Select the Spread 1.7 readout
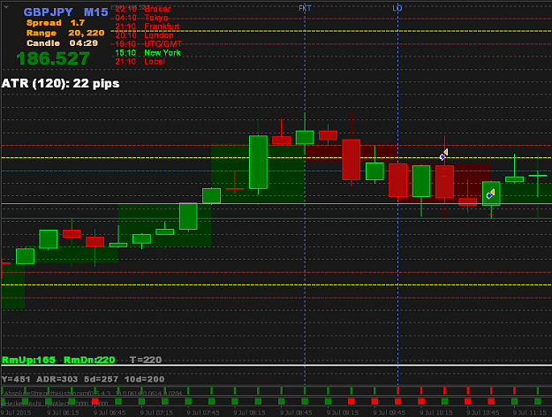Screen dimensions: 552x417 56,23
